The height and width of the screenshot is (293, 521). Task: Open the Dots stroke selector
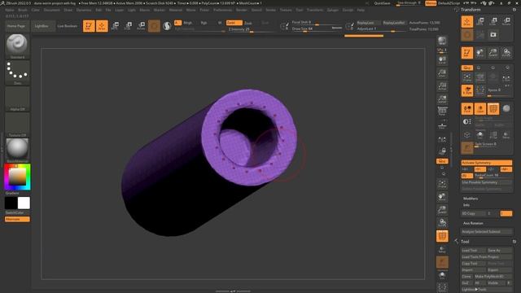click(x=17, y=72)
